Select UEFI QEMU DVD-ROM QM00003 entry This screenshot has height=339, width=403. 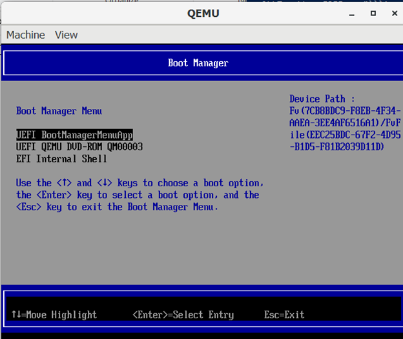click(79, 147)
